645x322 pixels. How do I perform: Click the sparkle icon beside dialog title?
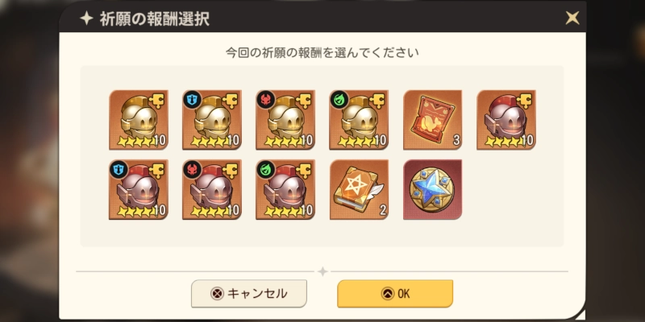click(x=86, y=19)
